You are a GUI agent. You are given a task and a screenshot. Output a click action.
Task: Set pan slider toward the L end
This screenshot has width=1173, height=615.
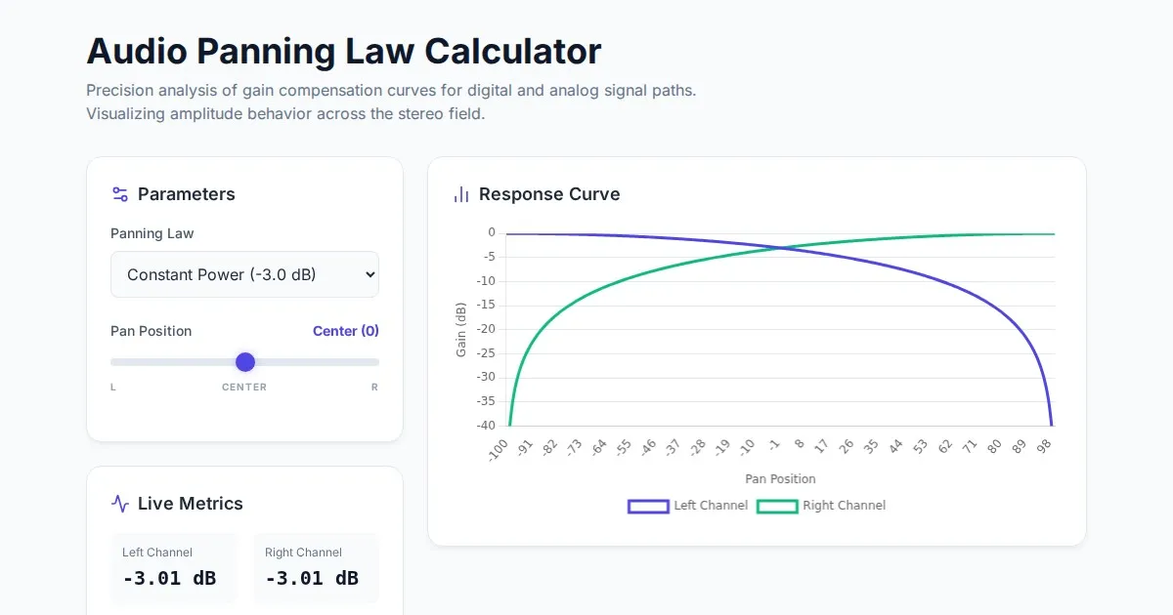(127, 362)
